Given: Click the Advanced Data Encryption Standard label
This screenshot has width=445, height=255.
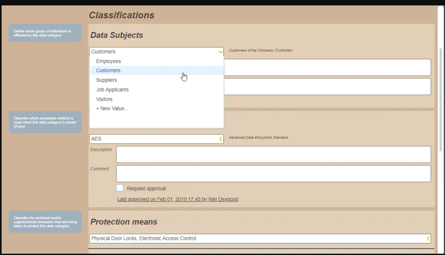Looking at the screenshot, I should [258, 137].
